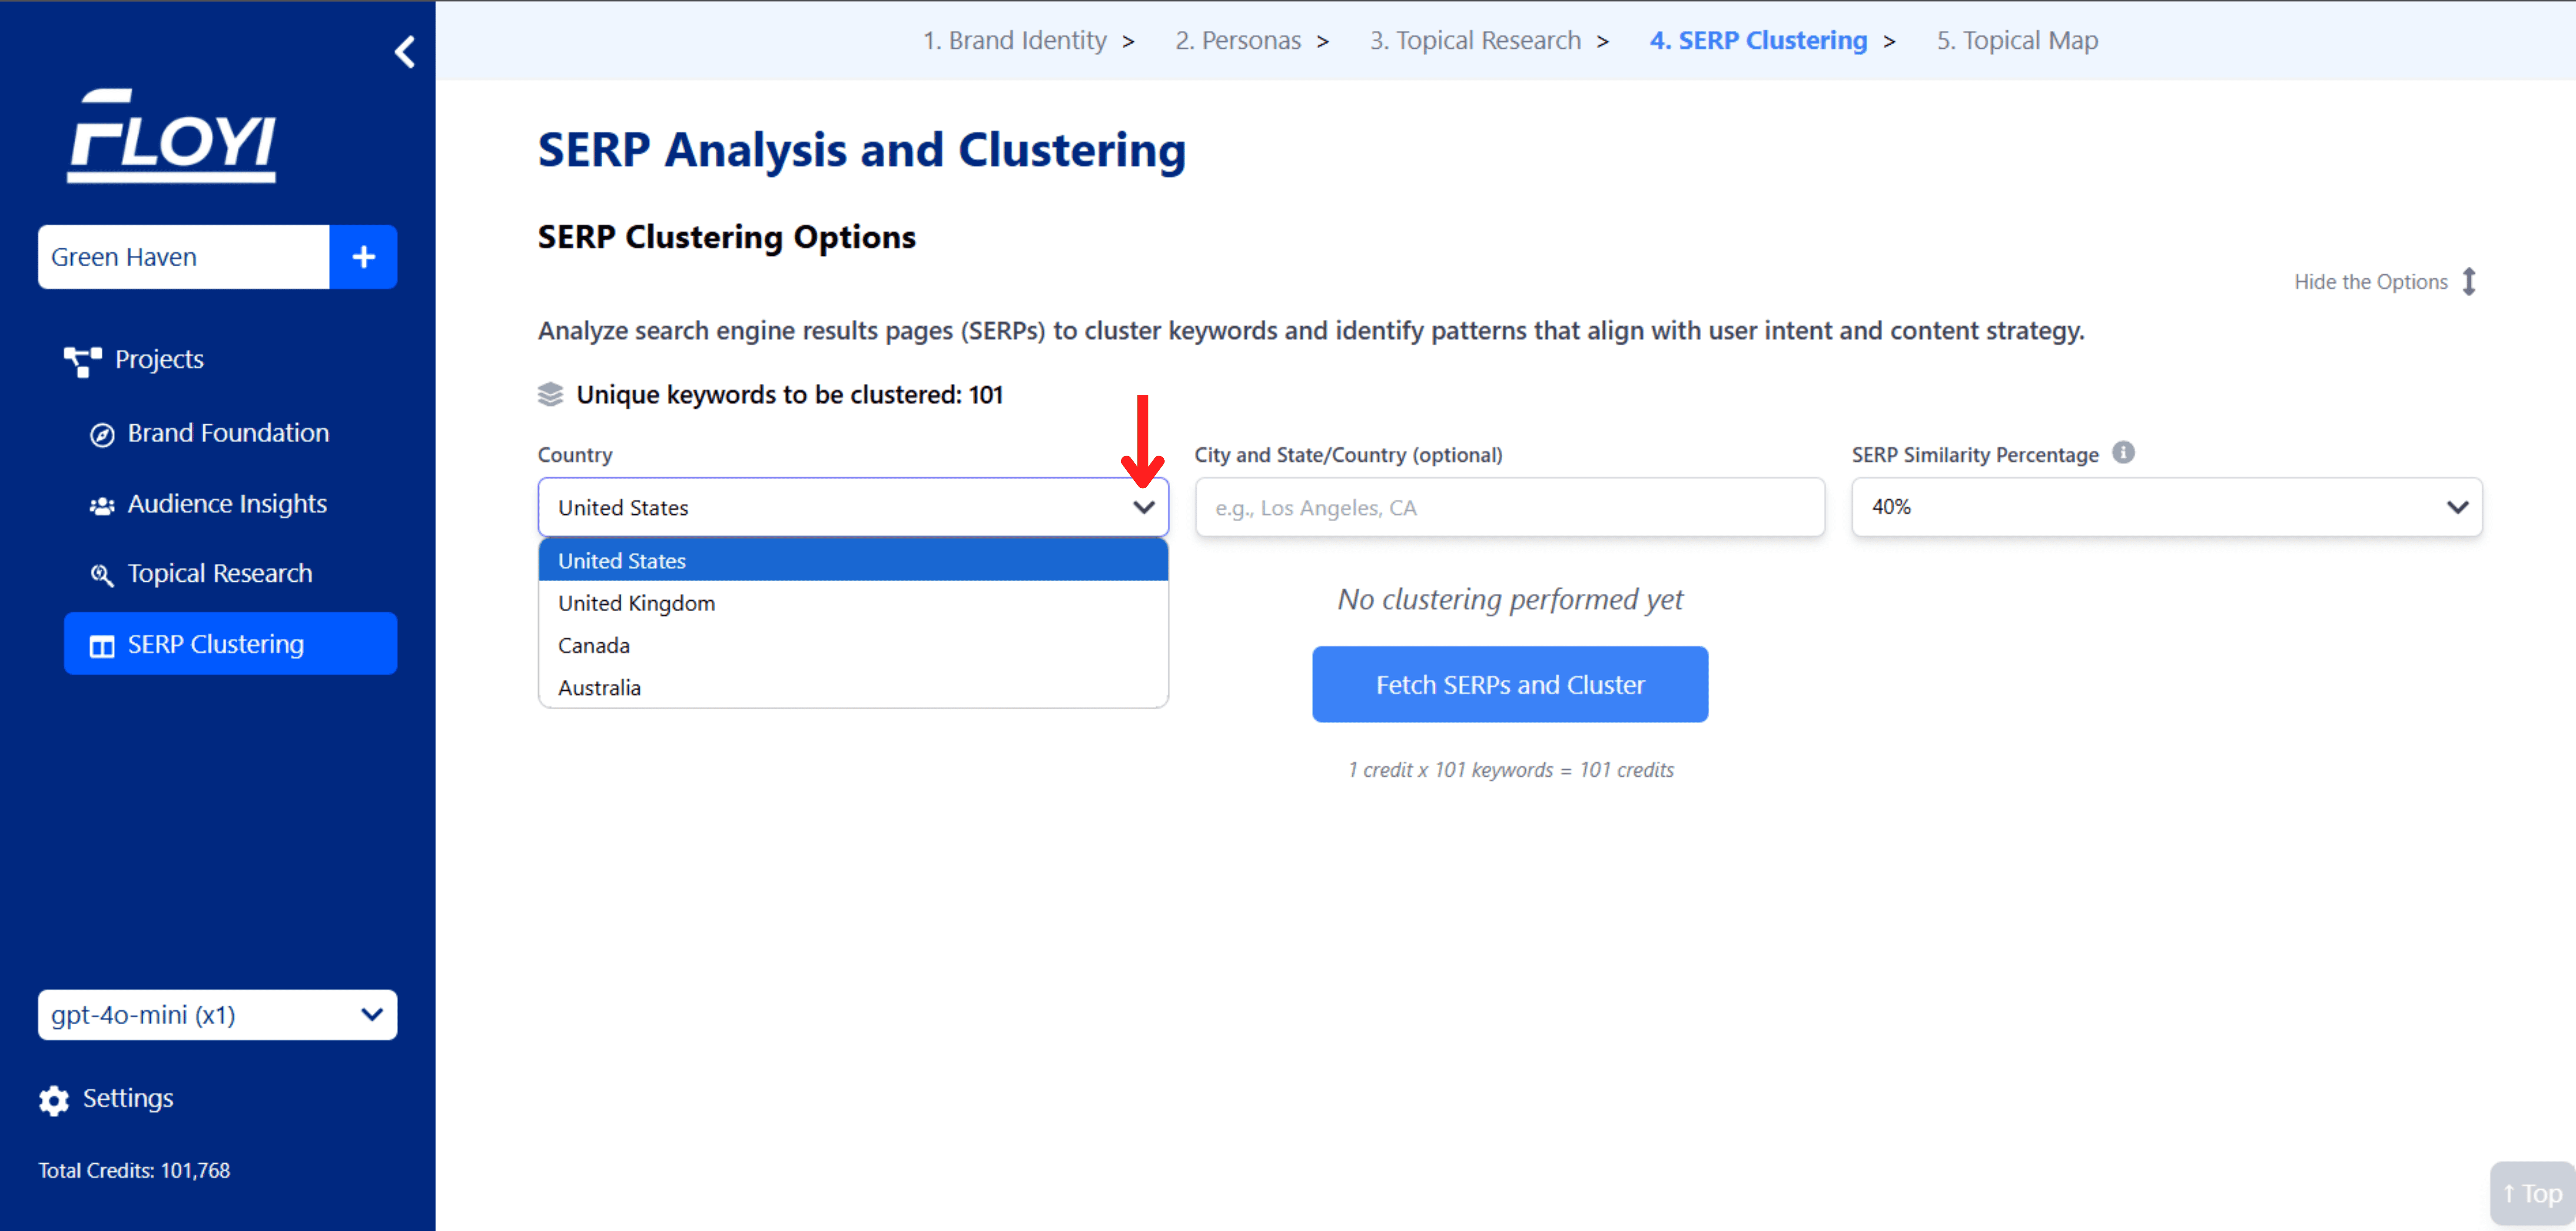Click the Country field label
Screen dimensions: 2576x1231
tap(575, 455)
